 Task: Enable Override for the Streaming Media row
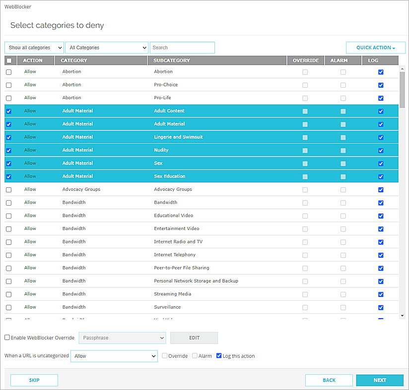pyautogui.click(x=305, y=294)
